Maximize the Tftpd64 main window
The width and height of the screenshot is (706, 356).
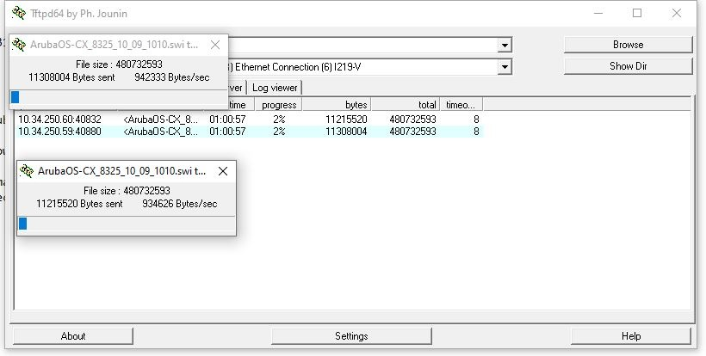[x=637, y=13]
